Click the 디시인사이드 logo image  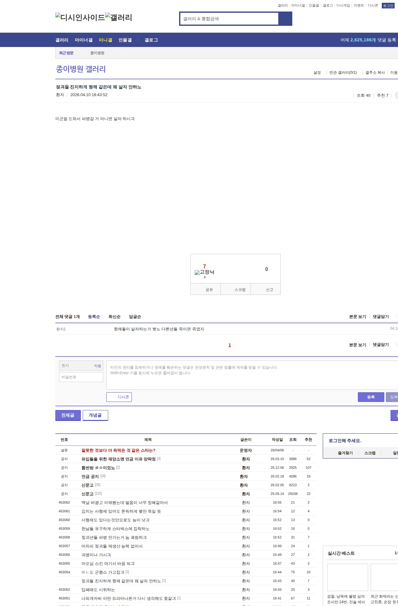click(80, 17)
